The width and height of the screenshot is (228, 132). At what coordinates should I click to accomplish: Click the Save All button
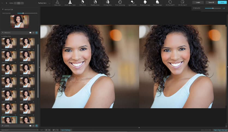[211, 2]
